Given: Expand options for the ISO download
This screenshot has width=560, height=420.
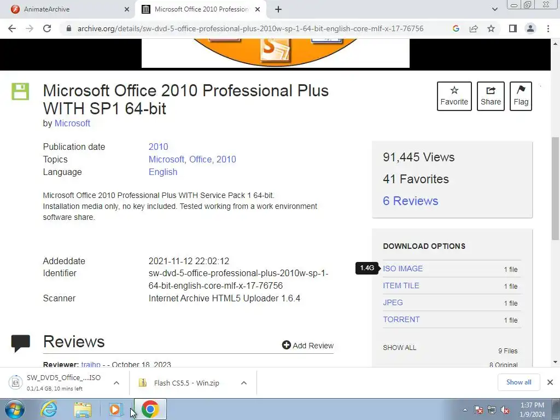Looking at the screenshot, I should coord(116,383).
